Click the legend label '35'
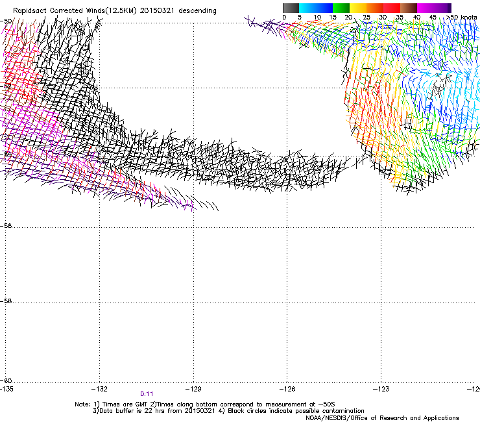480x422 pixels. pyautogui.click(x=400, y=18)
